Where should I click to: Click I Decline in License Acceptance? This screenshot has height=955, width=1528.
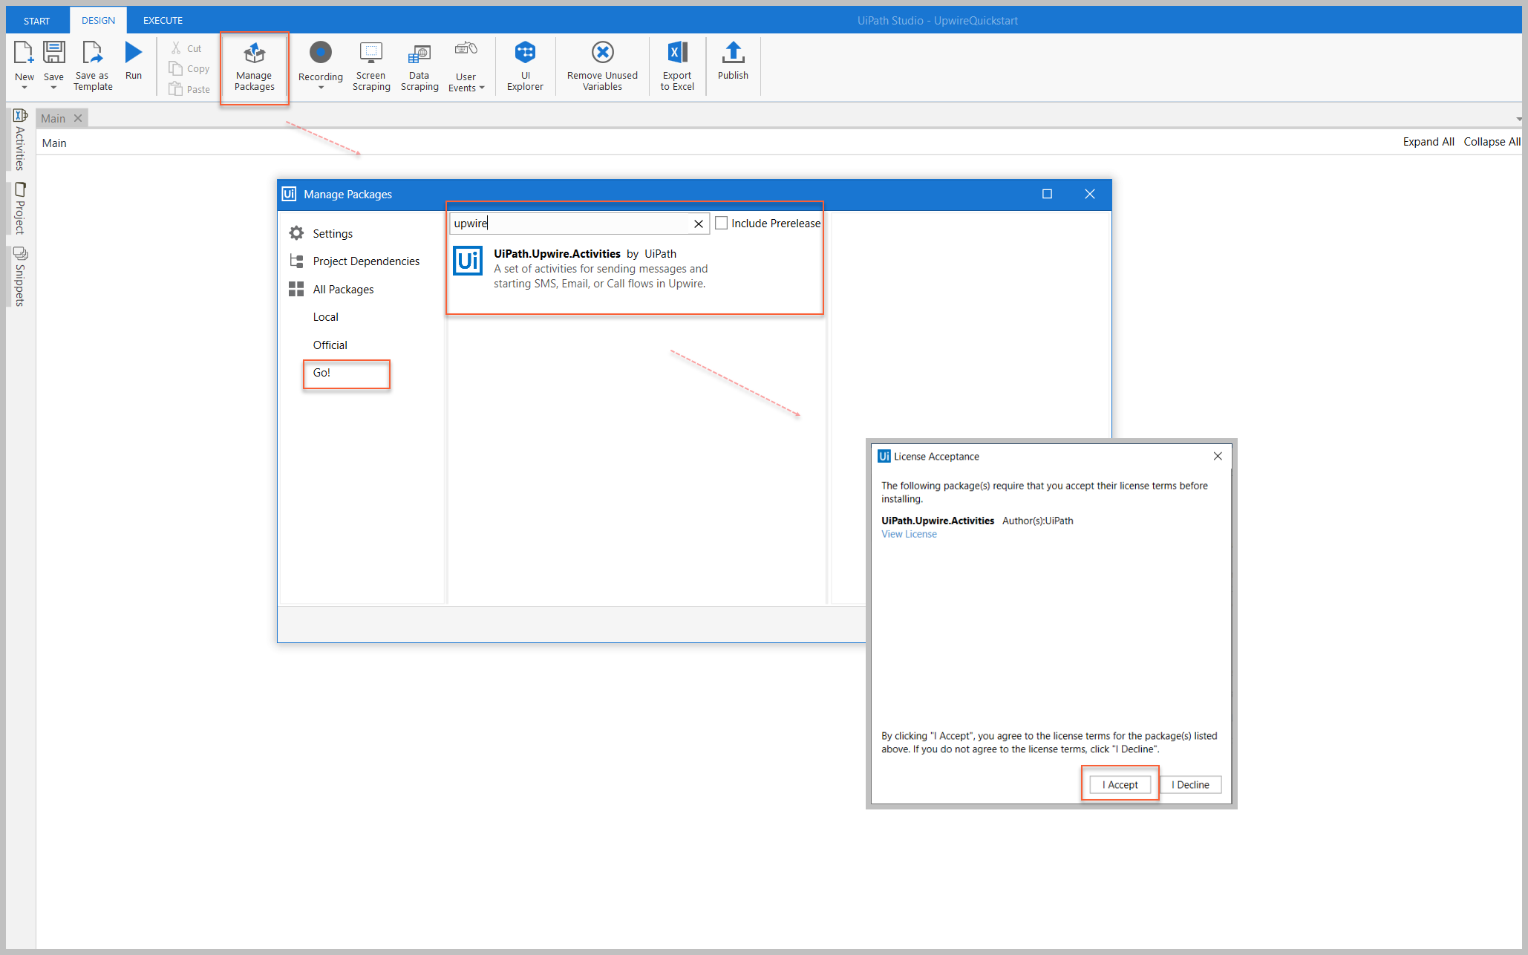pyautogui.click(x=1190, y=784)
